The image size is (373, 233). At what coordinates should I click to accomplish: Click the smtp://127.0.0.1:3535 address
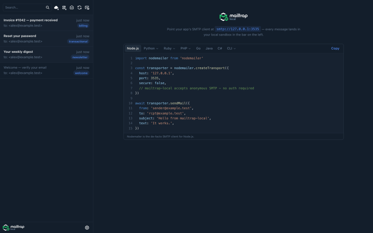click(238, 29)
